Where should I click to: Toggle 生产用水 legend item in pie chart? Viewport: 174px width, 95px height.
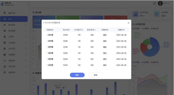tap(136, 28)
